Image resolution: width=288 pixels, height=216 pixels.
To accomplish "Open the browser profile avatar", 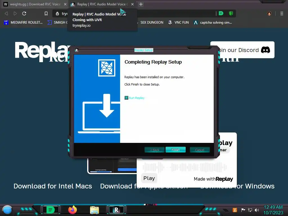I will (x=269, y=13).
